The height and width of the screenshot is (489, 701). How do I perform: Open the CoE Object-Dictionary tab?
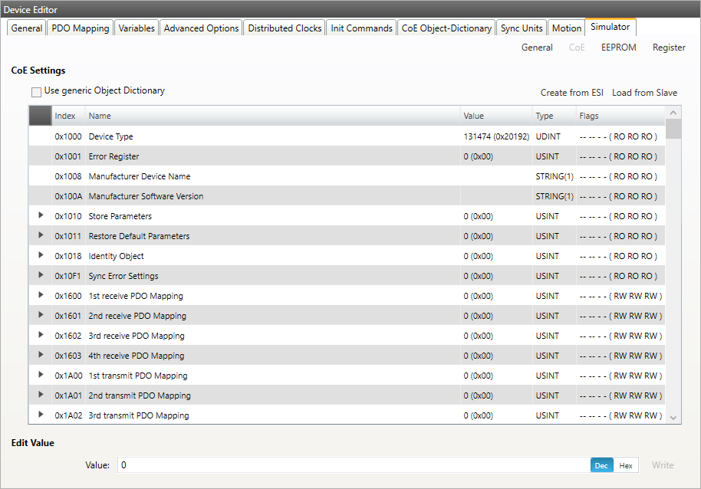[446, 28]
